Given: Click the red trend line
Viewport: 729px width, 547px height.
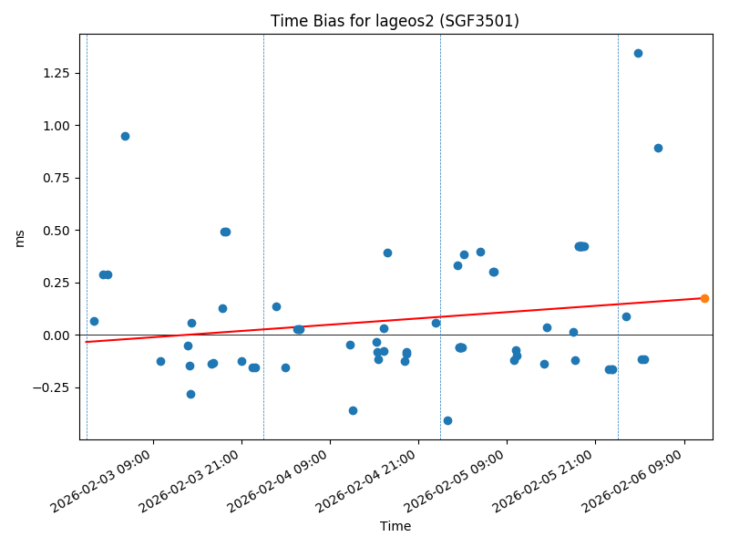Looking at the screenshot, I should [364, 321].
